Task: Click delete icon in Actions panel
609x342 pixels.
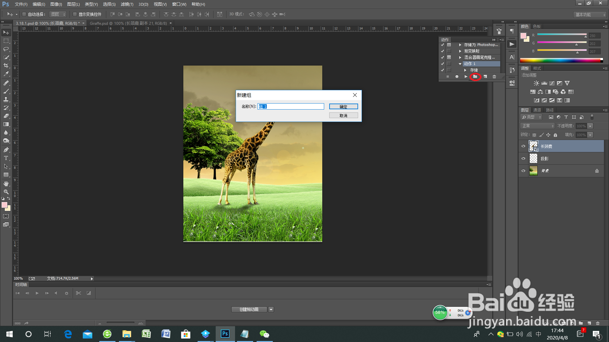Action: (494, 77)
